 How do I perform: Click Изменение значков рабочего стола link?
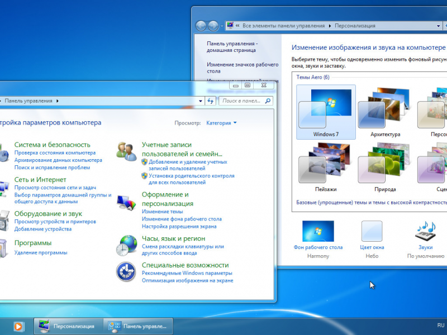click(242, 68)
